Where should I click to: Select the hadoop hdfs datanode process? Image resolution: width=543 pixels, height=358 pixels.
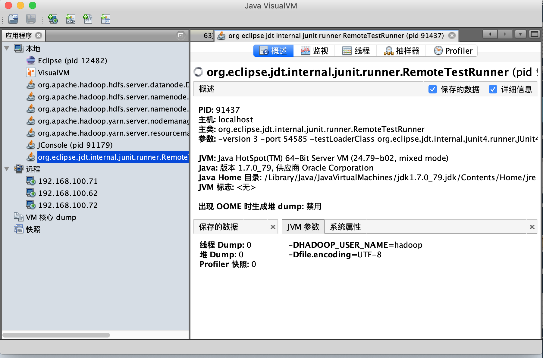tap(113, 85)
